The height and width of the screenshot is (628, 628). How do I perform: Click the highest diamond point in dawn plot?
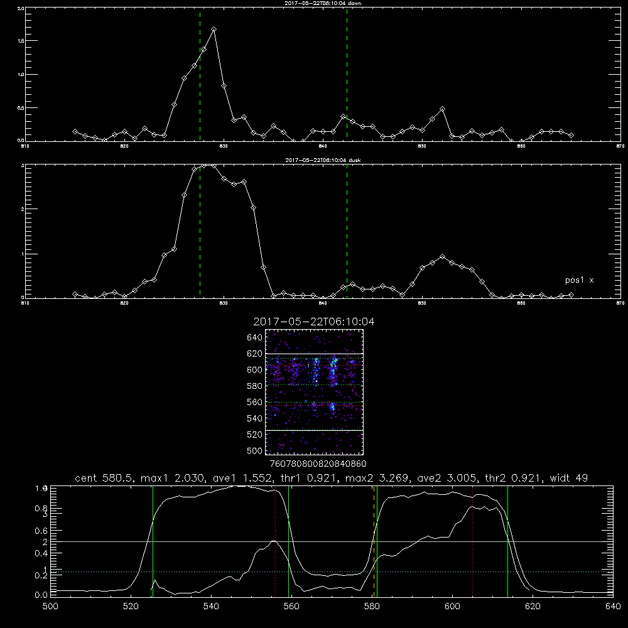click(x=214, y=30)
